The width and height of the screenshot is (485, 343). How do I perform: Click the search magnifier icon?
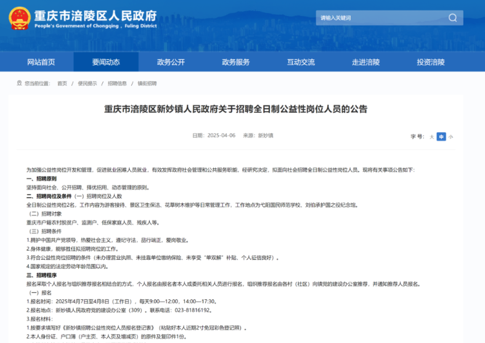(x=452, y=18)
